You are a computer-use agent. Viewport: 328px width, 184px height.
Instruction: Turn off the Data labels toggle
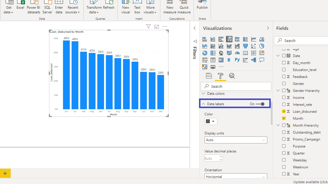click(260, 104)
